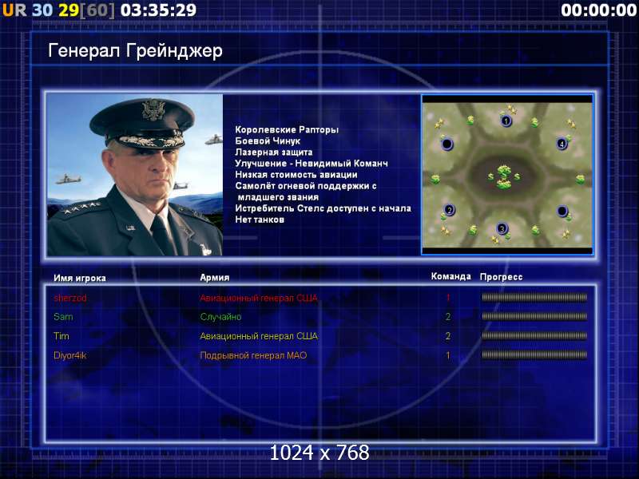Select General Granger's portrait image
Screen dimensions: 639x479
[x=135, y=175]
